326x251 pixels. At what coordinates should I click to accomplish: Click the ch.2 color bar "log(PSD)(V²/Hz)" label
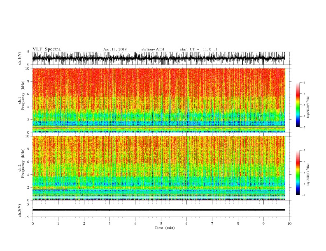pos(308,175)
